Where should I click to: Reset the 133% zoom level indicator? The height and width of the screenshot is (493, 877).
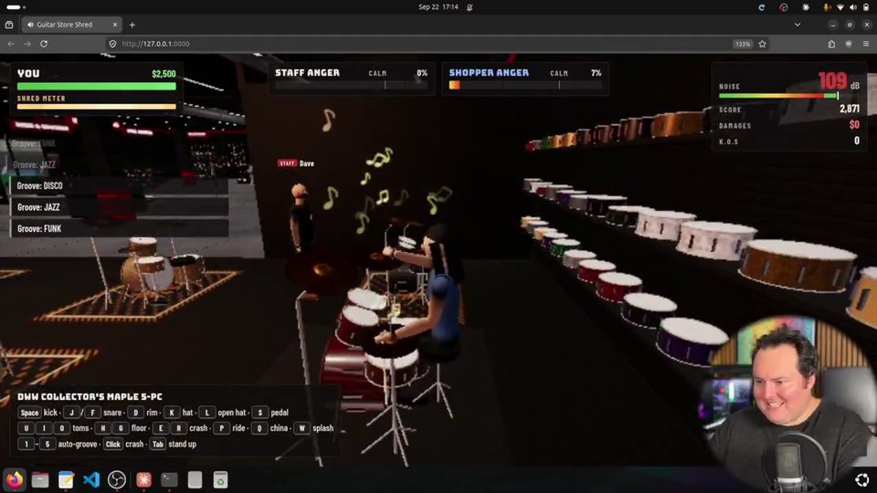point(742,44)
